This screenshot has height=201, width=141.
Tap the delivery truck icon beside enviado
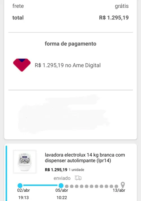click(x=78, y=178)
